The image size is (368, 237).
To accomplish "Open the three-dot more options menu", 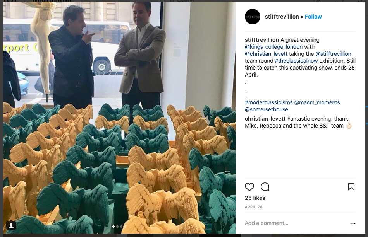I will [353, 223].
